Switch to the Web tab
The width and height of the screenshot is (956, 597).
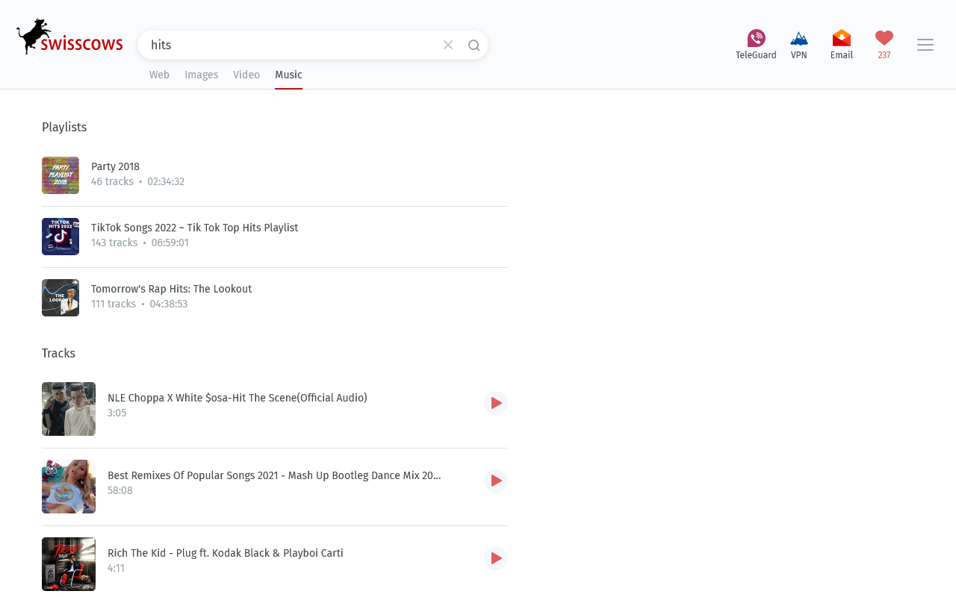[x=159, y=75]
